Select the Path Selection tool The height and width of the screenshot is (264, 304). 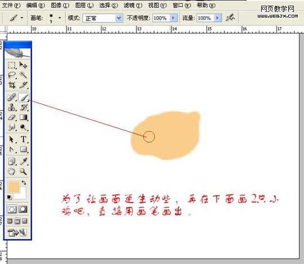pos(12,139)
